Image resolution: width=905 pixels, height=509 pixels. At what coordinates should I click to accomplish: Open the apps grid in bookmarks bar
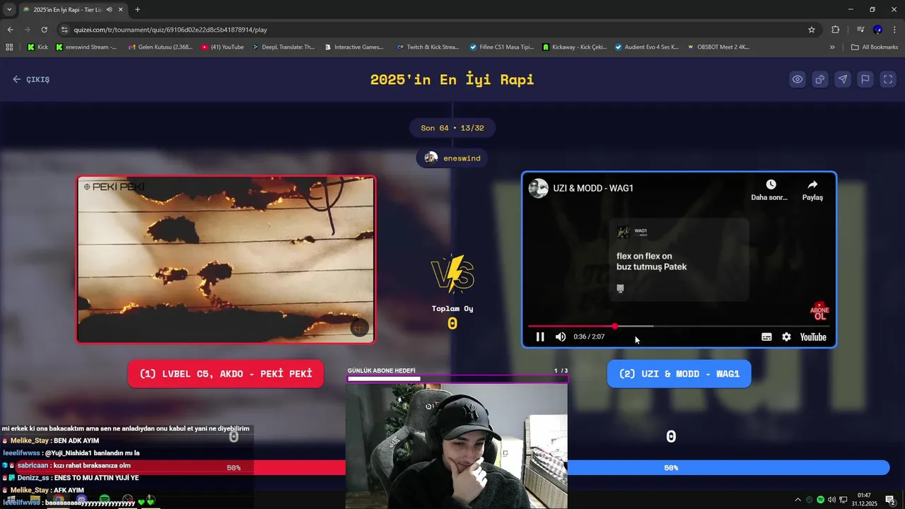[9, 47]
